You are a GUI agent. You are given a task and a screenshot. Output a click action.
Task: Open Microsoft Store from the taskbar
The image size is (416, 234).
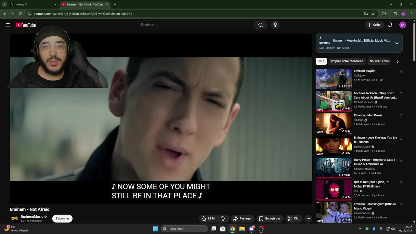click(x=223, y=229)
